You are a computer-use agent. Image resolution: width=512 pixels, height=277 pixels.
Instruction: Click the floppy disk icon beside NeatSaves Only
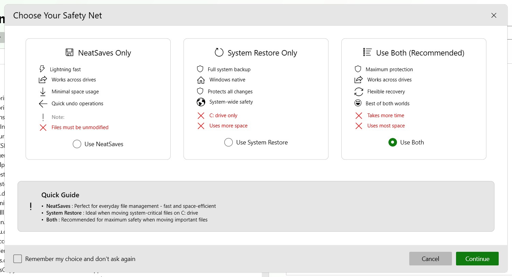[70, 52]
